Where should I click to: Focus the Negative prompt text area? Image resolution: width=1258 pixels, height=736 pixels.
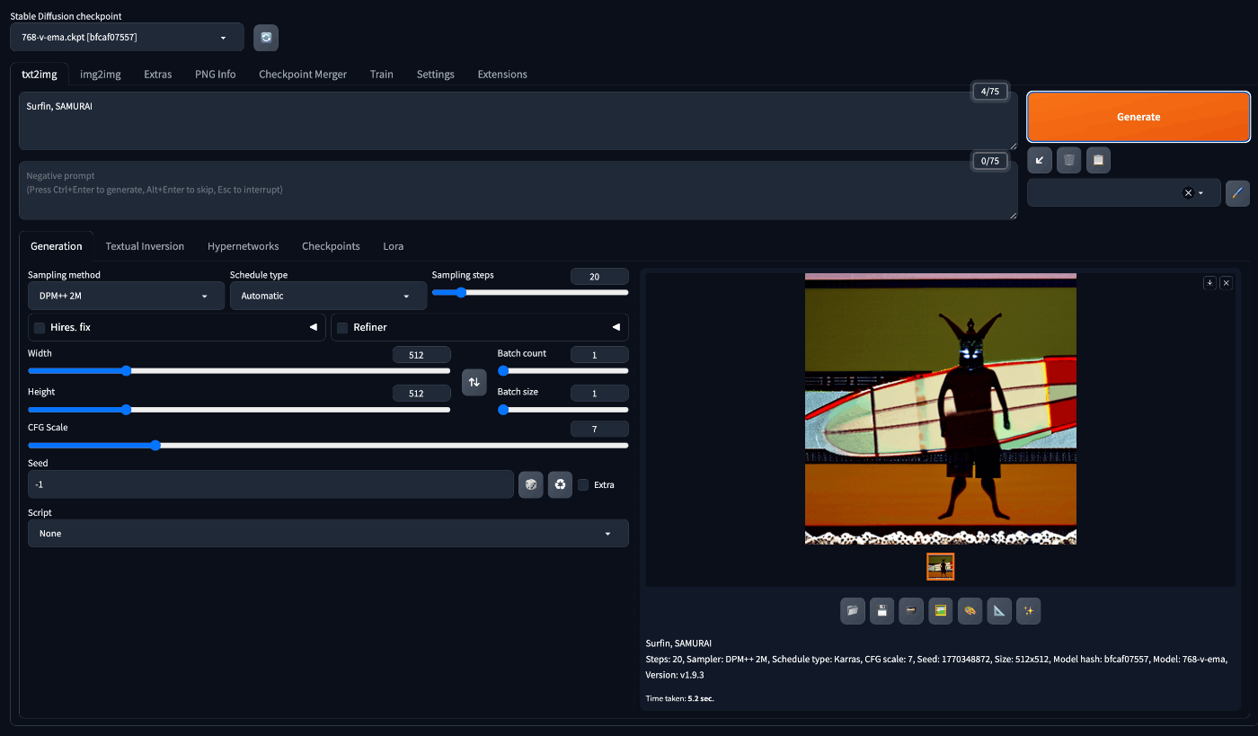pyautogui.click(x=518, y=191)
